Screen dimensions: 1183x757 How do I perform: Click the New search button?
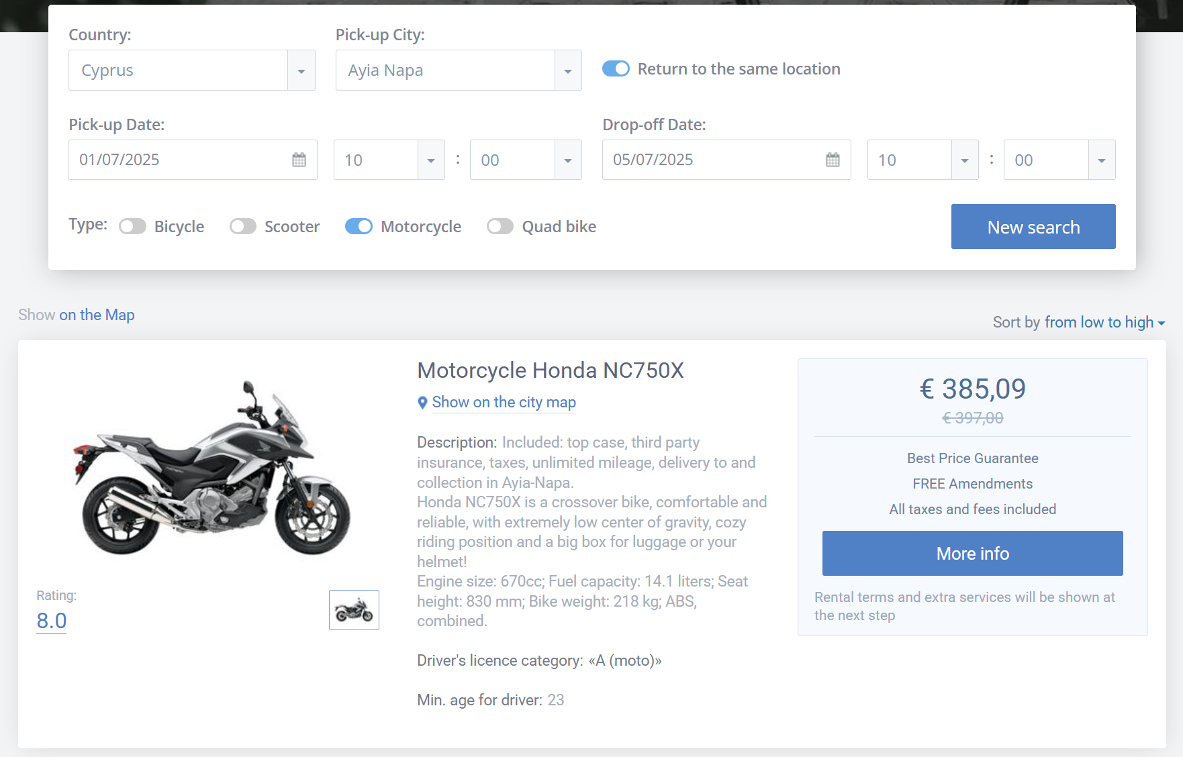1033,227
